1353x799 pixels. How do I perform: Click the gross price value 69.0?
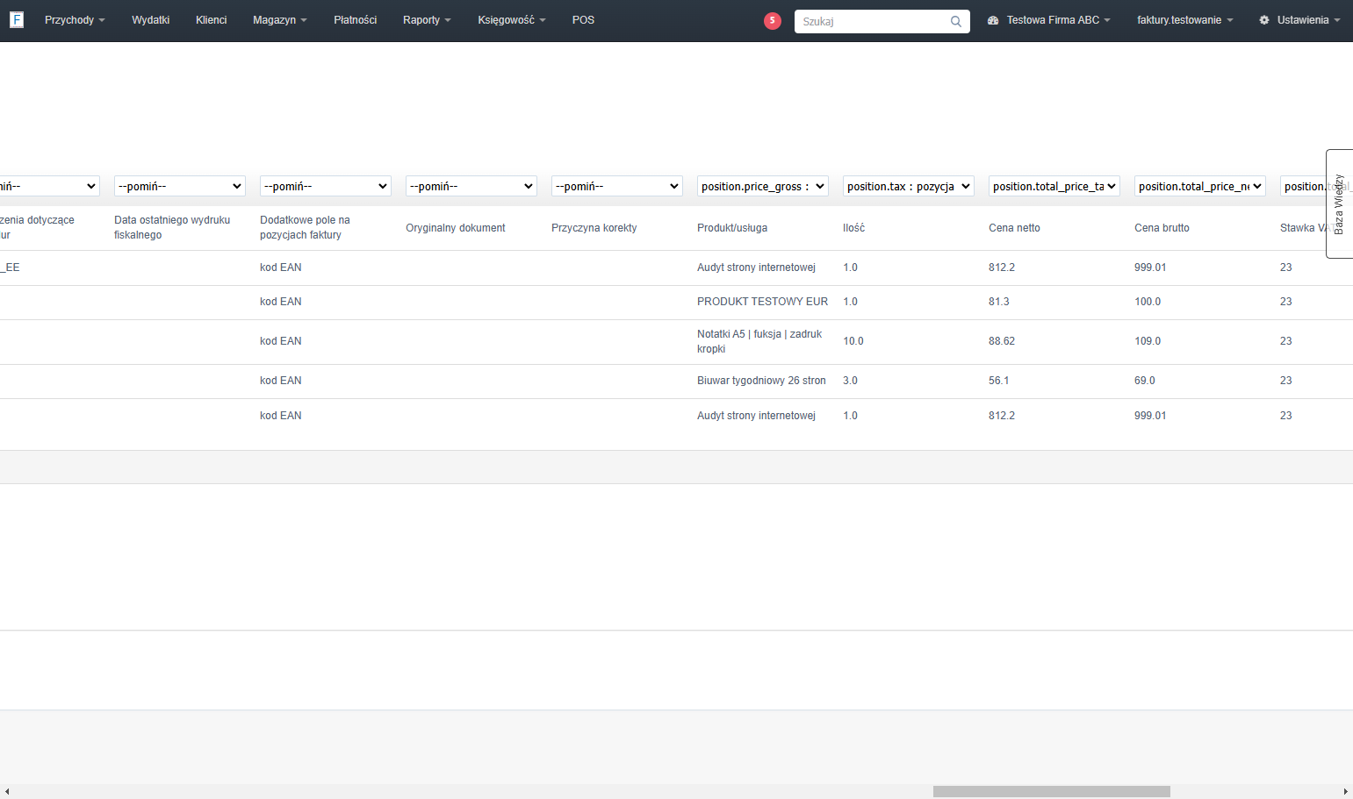1145,381
